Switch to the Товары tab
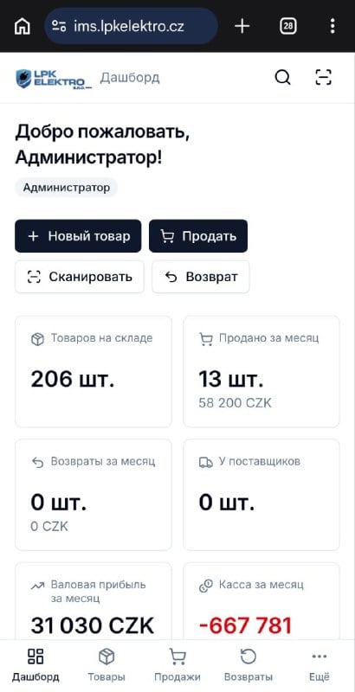Image resolution: width=355 pixels, height=692 pixels. point(106,665)
